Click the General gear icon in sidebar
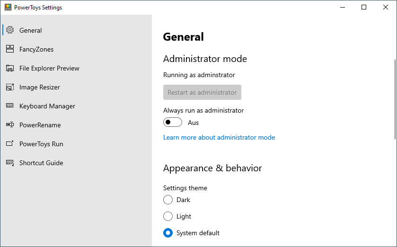 pos(10,30)
